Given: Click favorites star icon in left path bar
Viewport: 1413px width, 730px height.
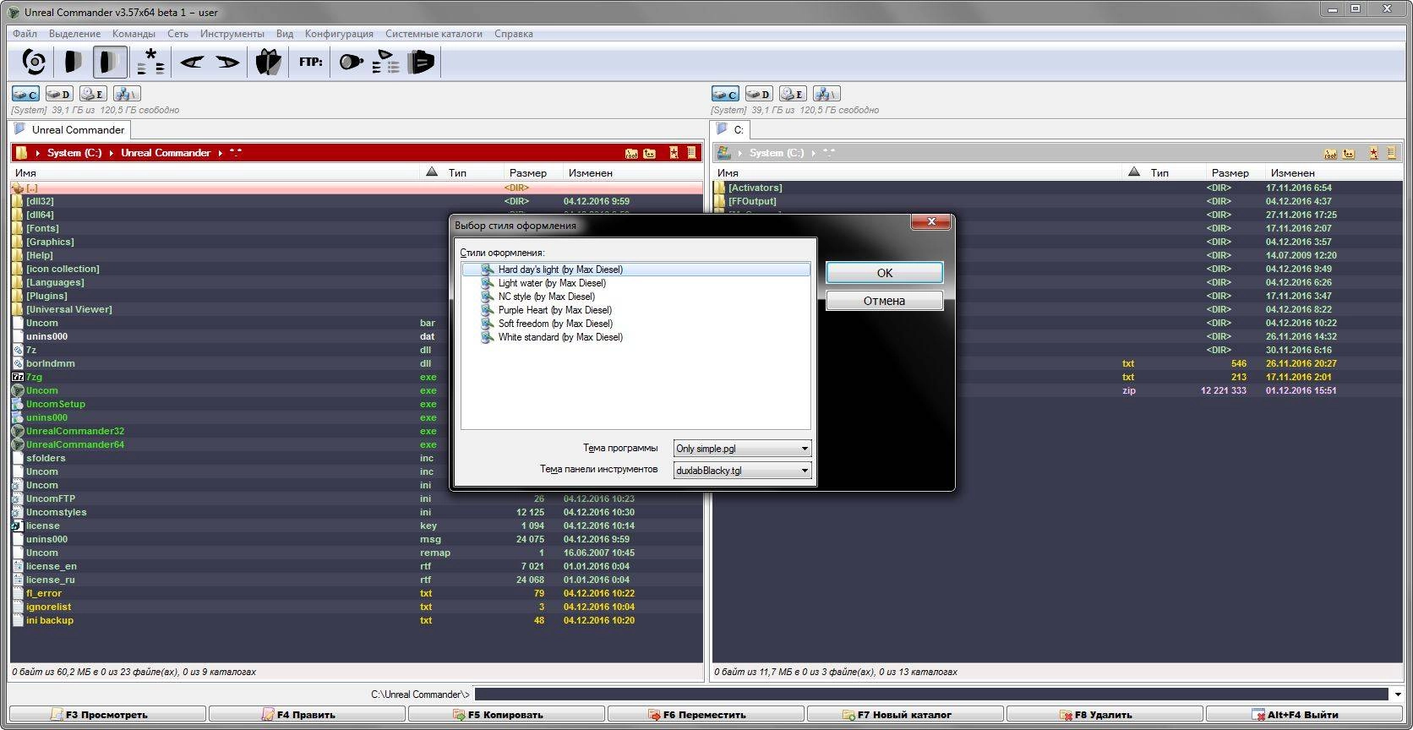Looking at the screenshot, I should click(x=674, y=153).
